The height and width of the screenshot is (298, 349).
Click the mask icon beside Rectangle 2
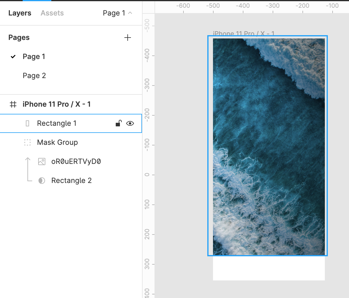(42, 181)
